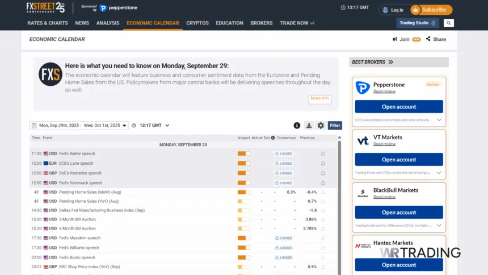This screenshot has height=275, width=488.
Task: Toggle alert bell for BoE's Ramsden speech
Action: click(323, 173)
